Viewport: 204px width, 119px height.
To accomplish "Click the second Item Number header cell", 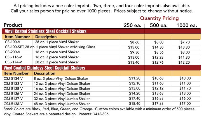I will (16, 73).
